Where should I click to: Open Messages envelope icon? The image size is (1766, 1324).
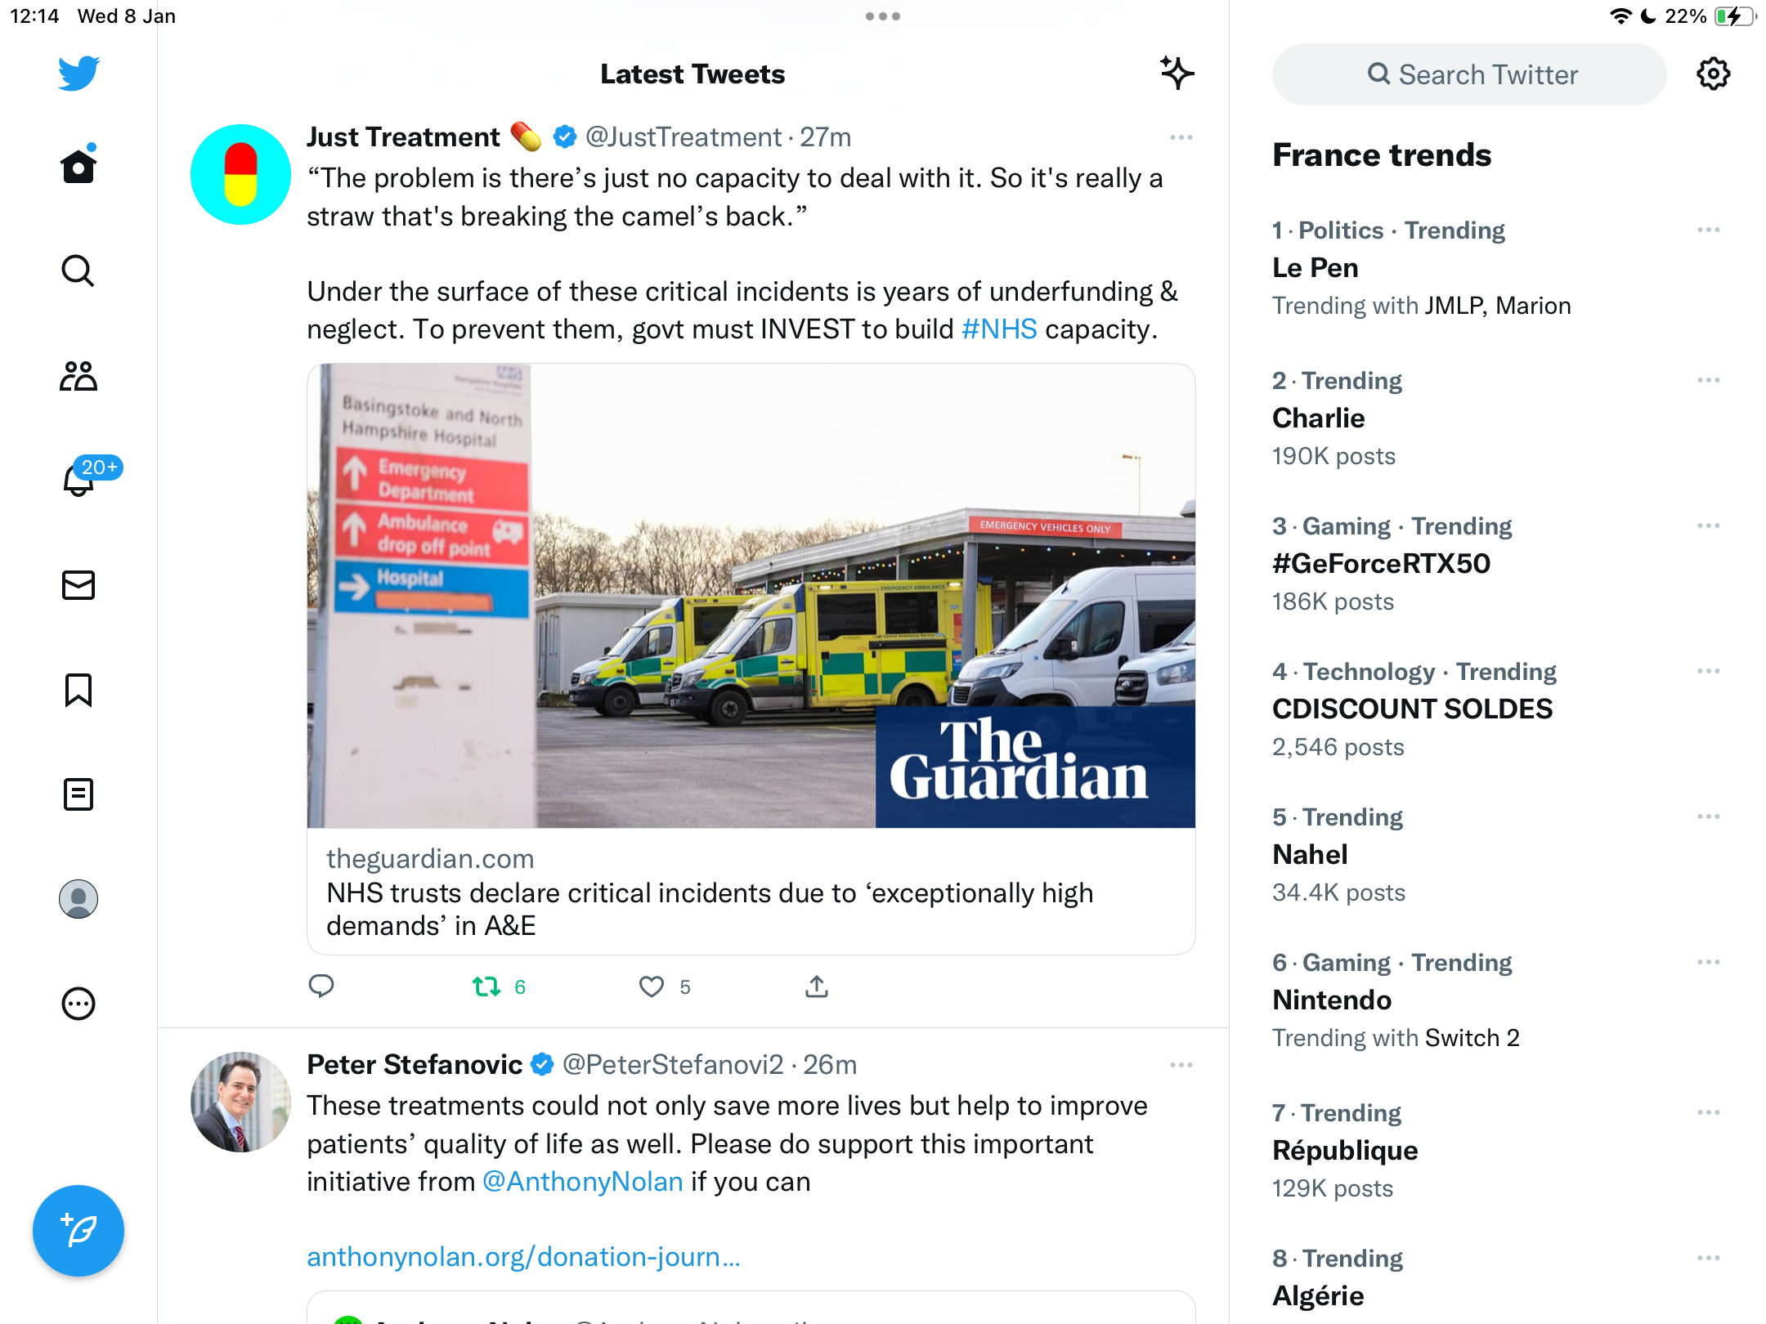78,585
